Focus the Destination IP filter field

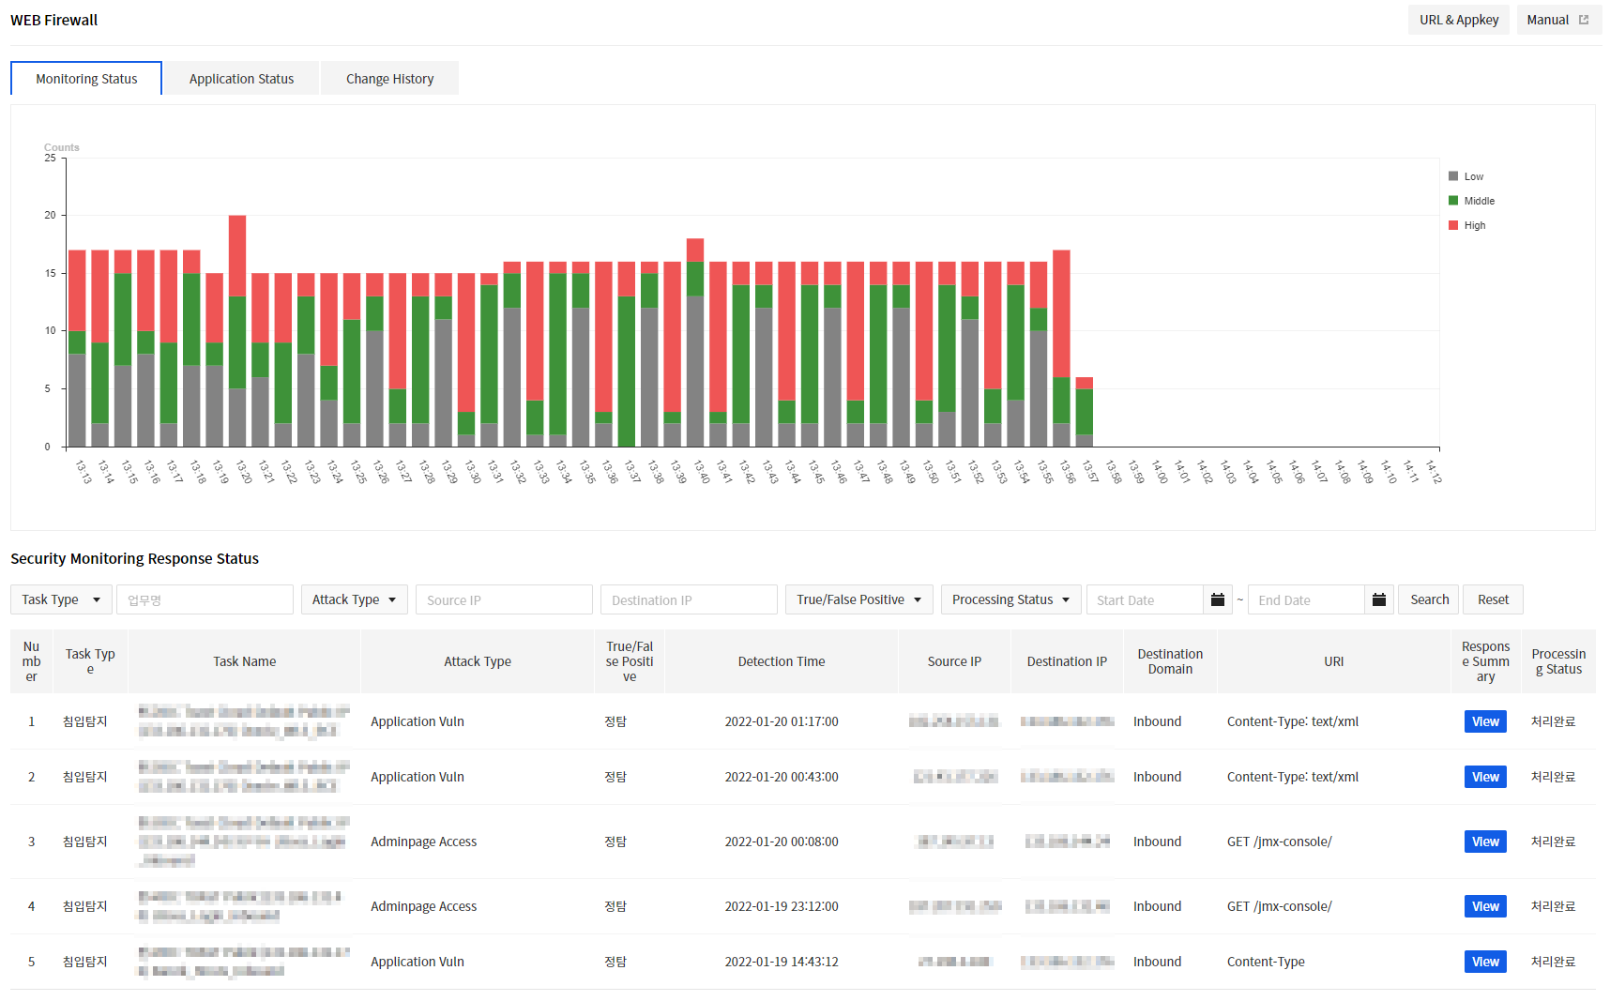[x=689, y=599]
